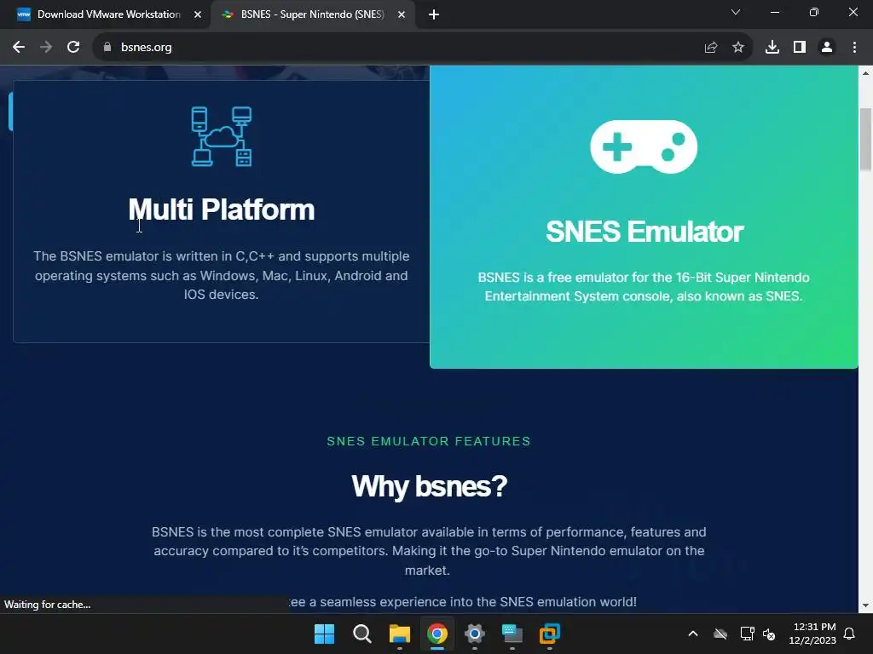Screen dimensions: 873x654
Task: Click the Why bsnes? heading
Action: [430, 486]
